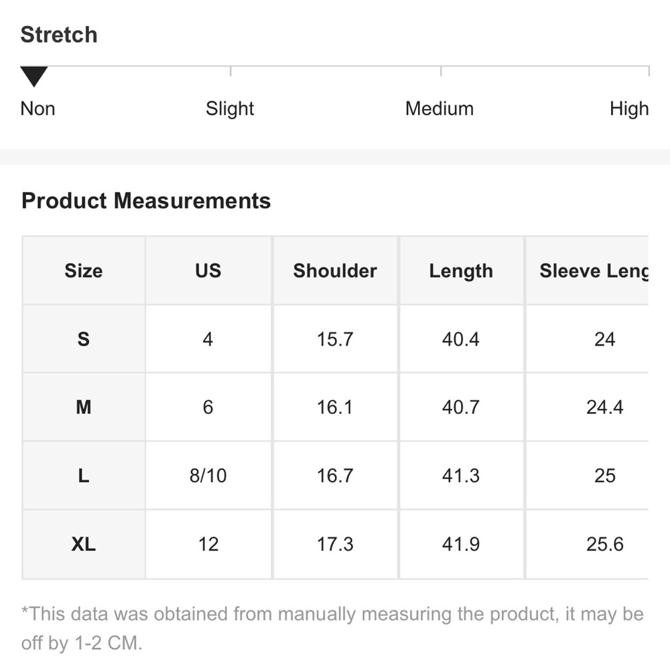Select the L size row label

coord(84,476)
